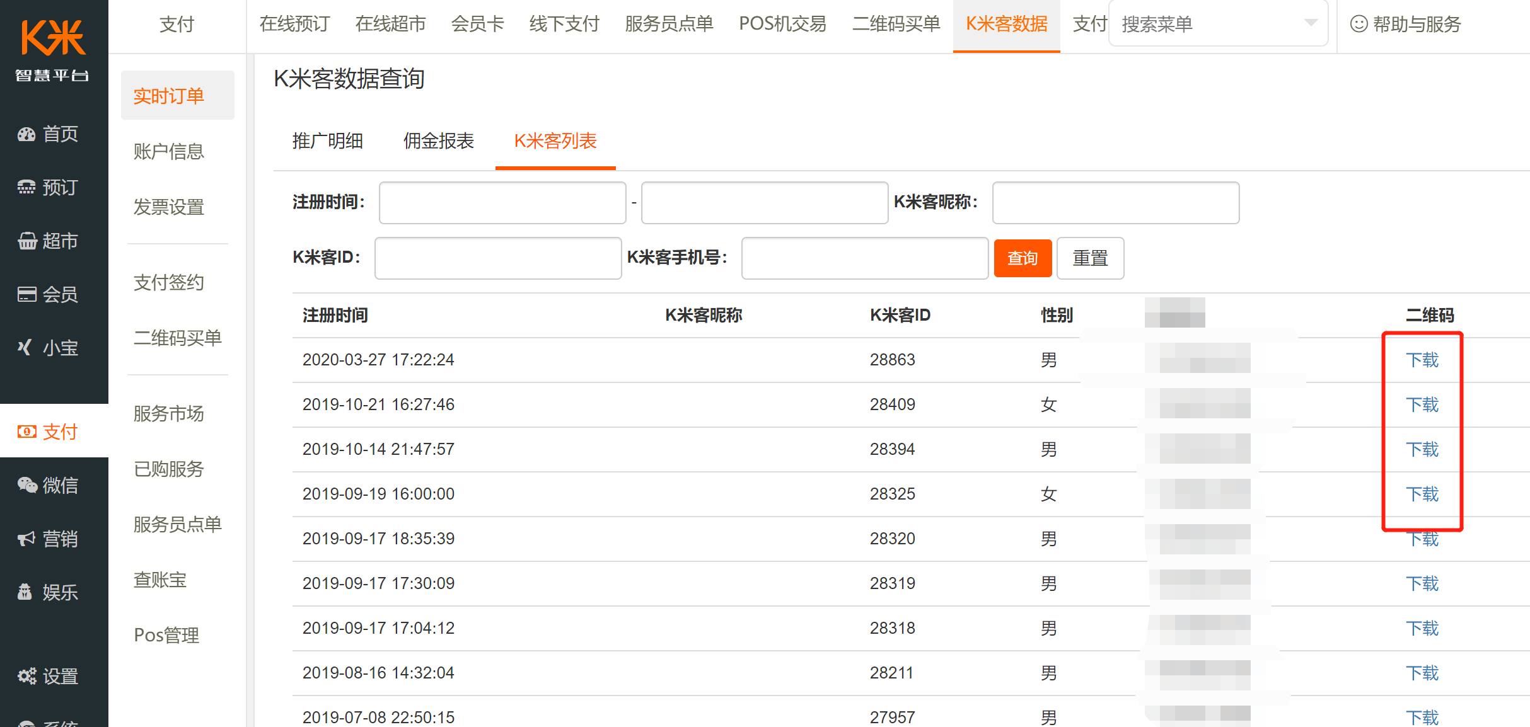Open the 会员卡 top menu

(x=477, y=24)
